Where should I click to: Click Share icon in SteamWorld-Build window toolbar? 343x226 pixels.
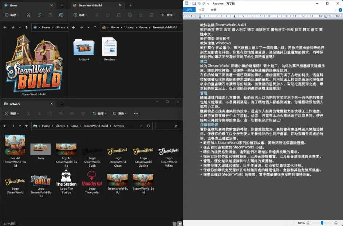coord(141,15)
